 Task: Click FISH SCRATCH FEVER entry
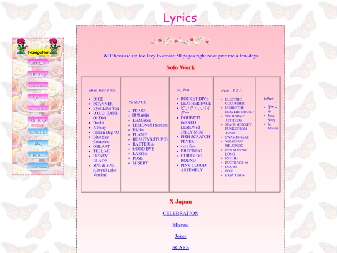pyautogui.click(x=195, y=139)
